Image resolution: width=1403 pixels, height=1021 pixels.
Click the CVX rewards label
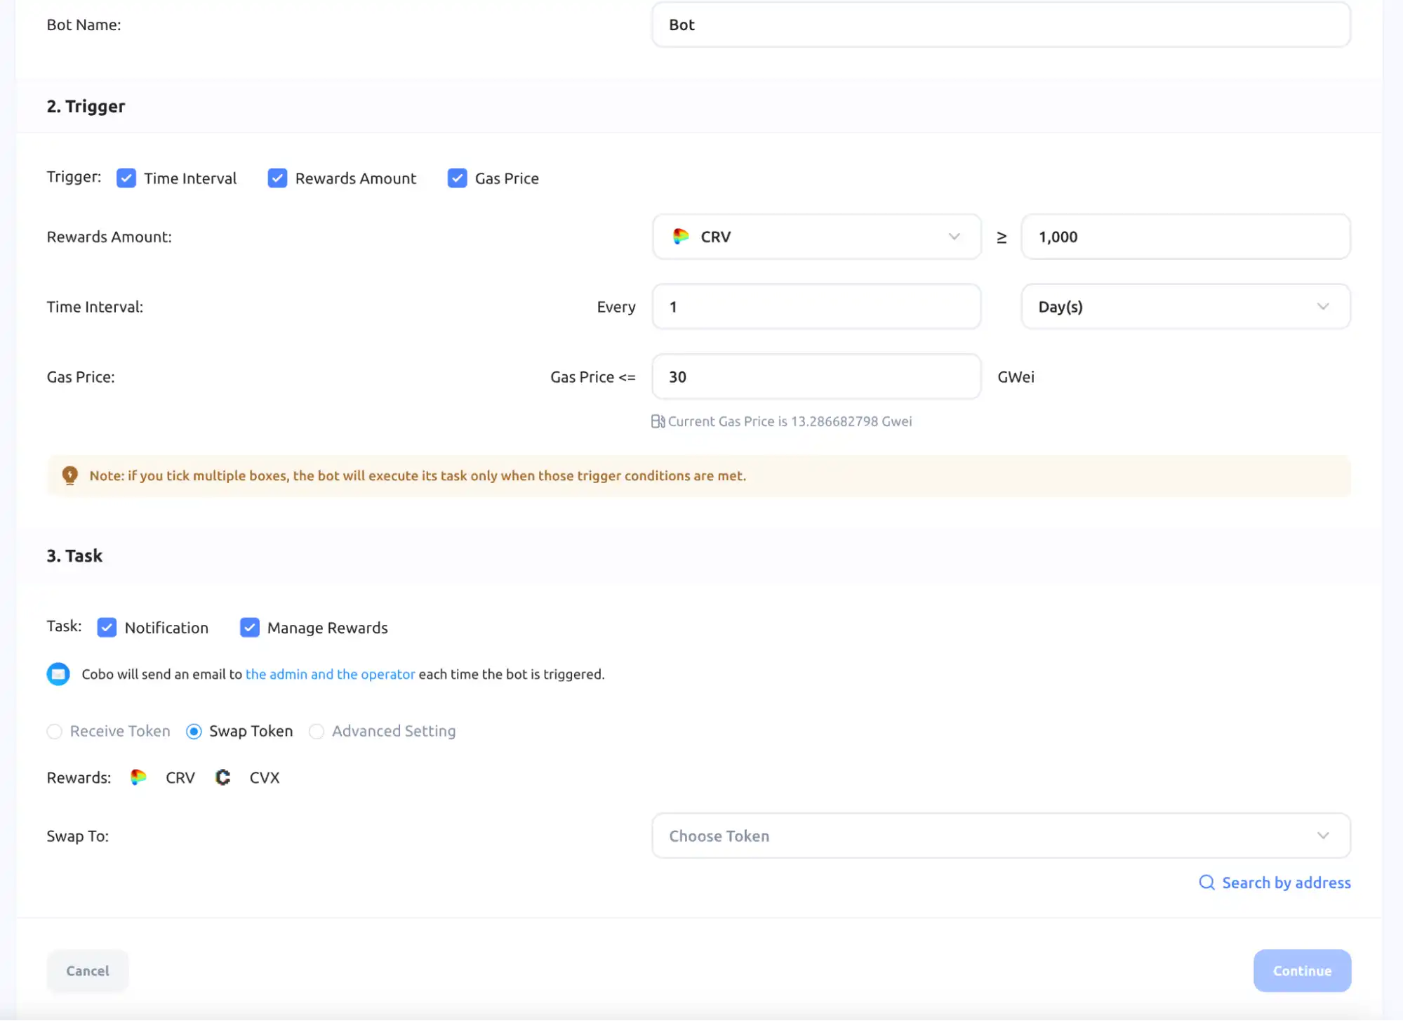point(264,777)
